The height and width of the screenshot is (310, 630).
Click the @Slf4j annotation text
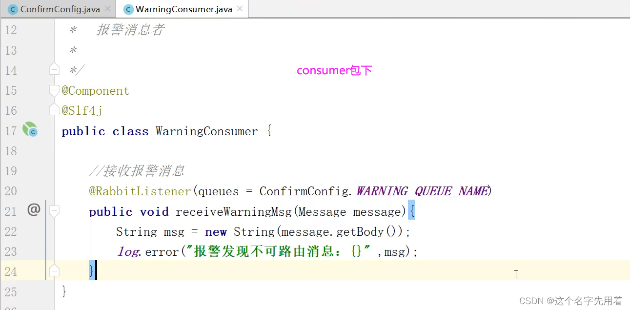coord(82,111)
